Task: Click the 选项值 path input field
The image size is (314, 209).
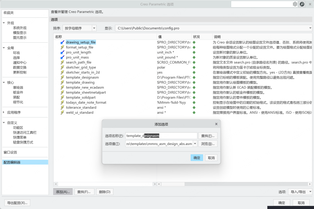Action: (159, 144)
